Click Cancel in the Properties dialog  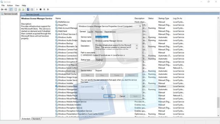122,96
